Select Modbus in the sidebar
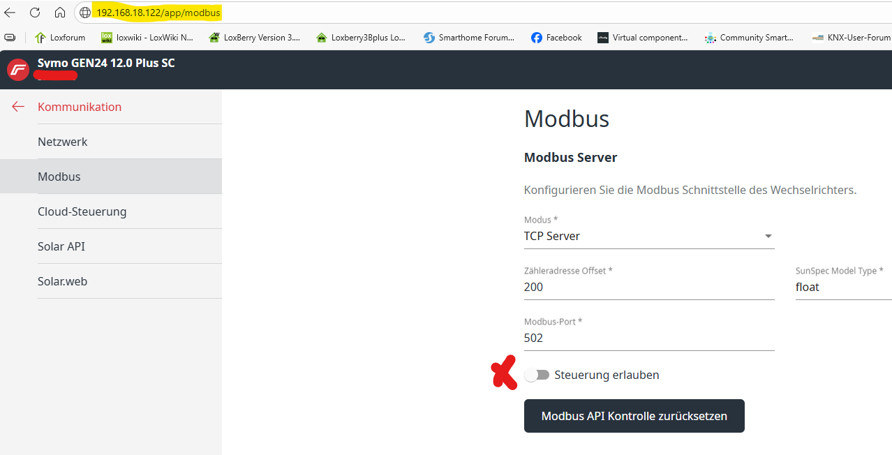 click(111, 177)
